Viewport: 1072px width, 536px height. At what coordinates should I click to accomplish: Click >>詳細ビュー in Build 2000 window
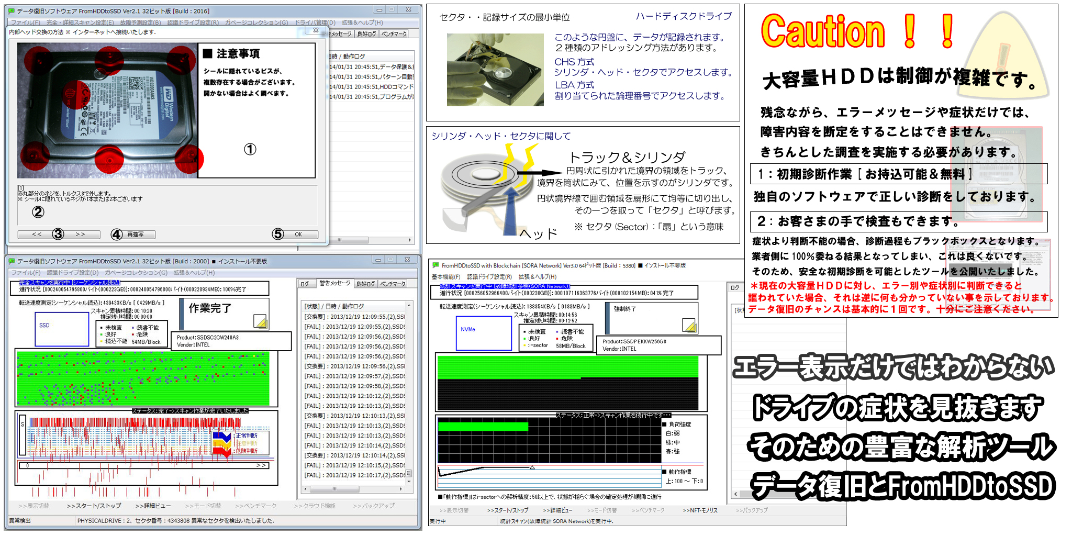click(153, 506)
